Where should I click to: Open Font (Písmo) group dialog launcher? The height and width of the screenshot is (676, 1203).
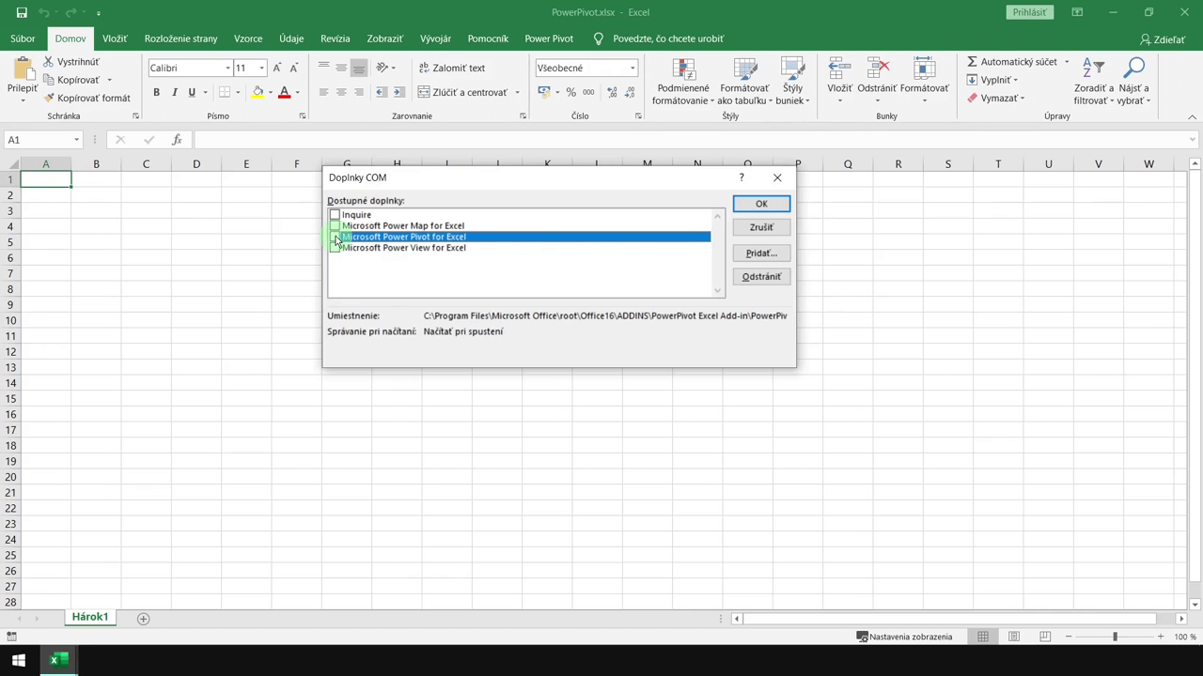click(x=302, y=116)
